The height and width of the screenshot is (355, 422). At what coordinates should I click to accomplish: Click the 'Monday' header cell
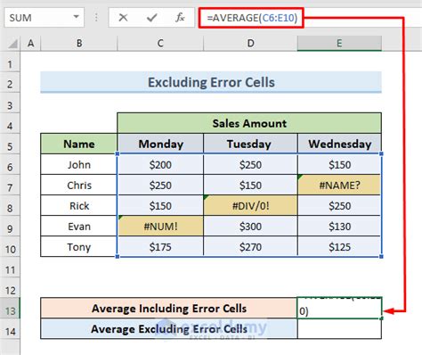(160, 144)
